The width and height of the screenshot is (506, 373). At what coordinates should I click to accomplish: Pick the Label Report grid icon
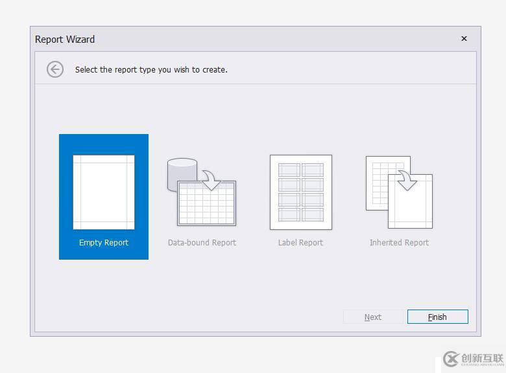[301, 192]
